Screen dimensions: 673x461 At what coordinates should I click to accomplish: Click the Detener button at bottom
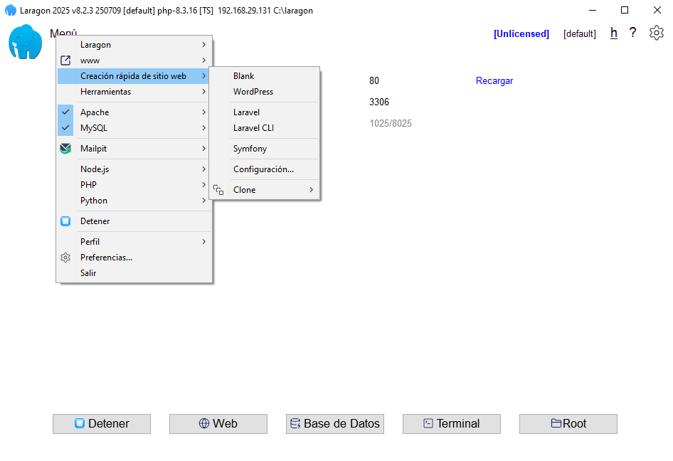102,424
